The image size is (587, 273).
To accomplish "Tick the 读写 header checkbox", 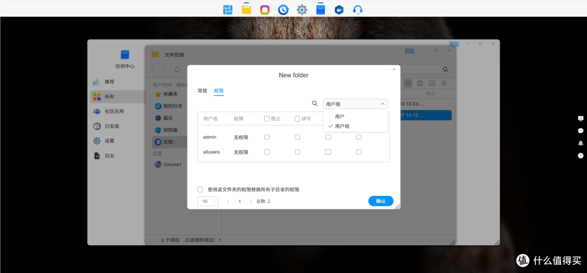I will pyautogui.click(x=297, y=118).
